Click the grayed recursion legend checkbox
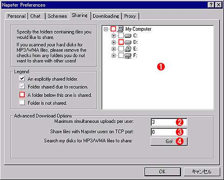Image resolution: width=224 pixels, height=180 pixels. [x=22, y=86]
